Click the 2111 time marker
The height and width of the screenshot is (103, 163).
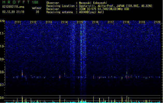click(18, 22)
